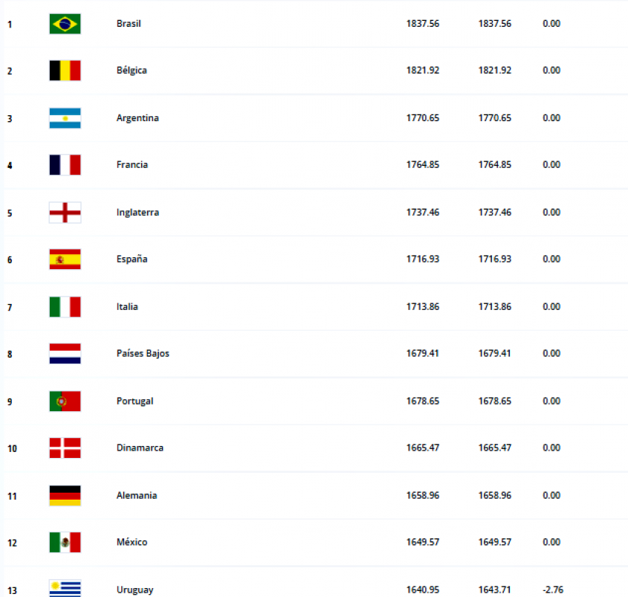Click the Belgium flag icon
Viewport: 628px width, 597px height.
[65, 71]
